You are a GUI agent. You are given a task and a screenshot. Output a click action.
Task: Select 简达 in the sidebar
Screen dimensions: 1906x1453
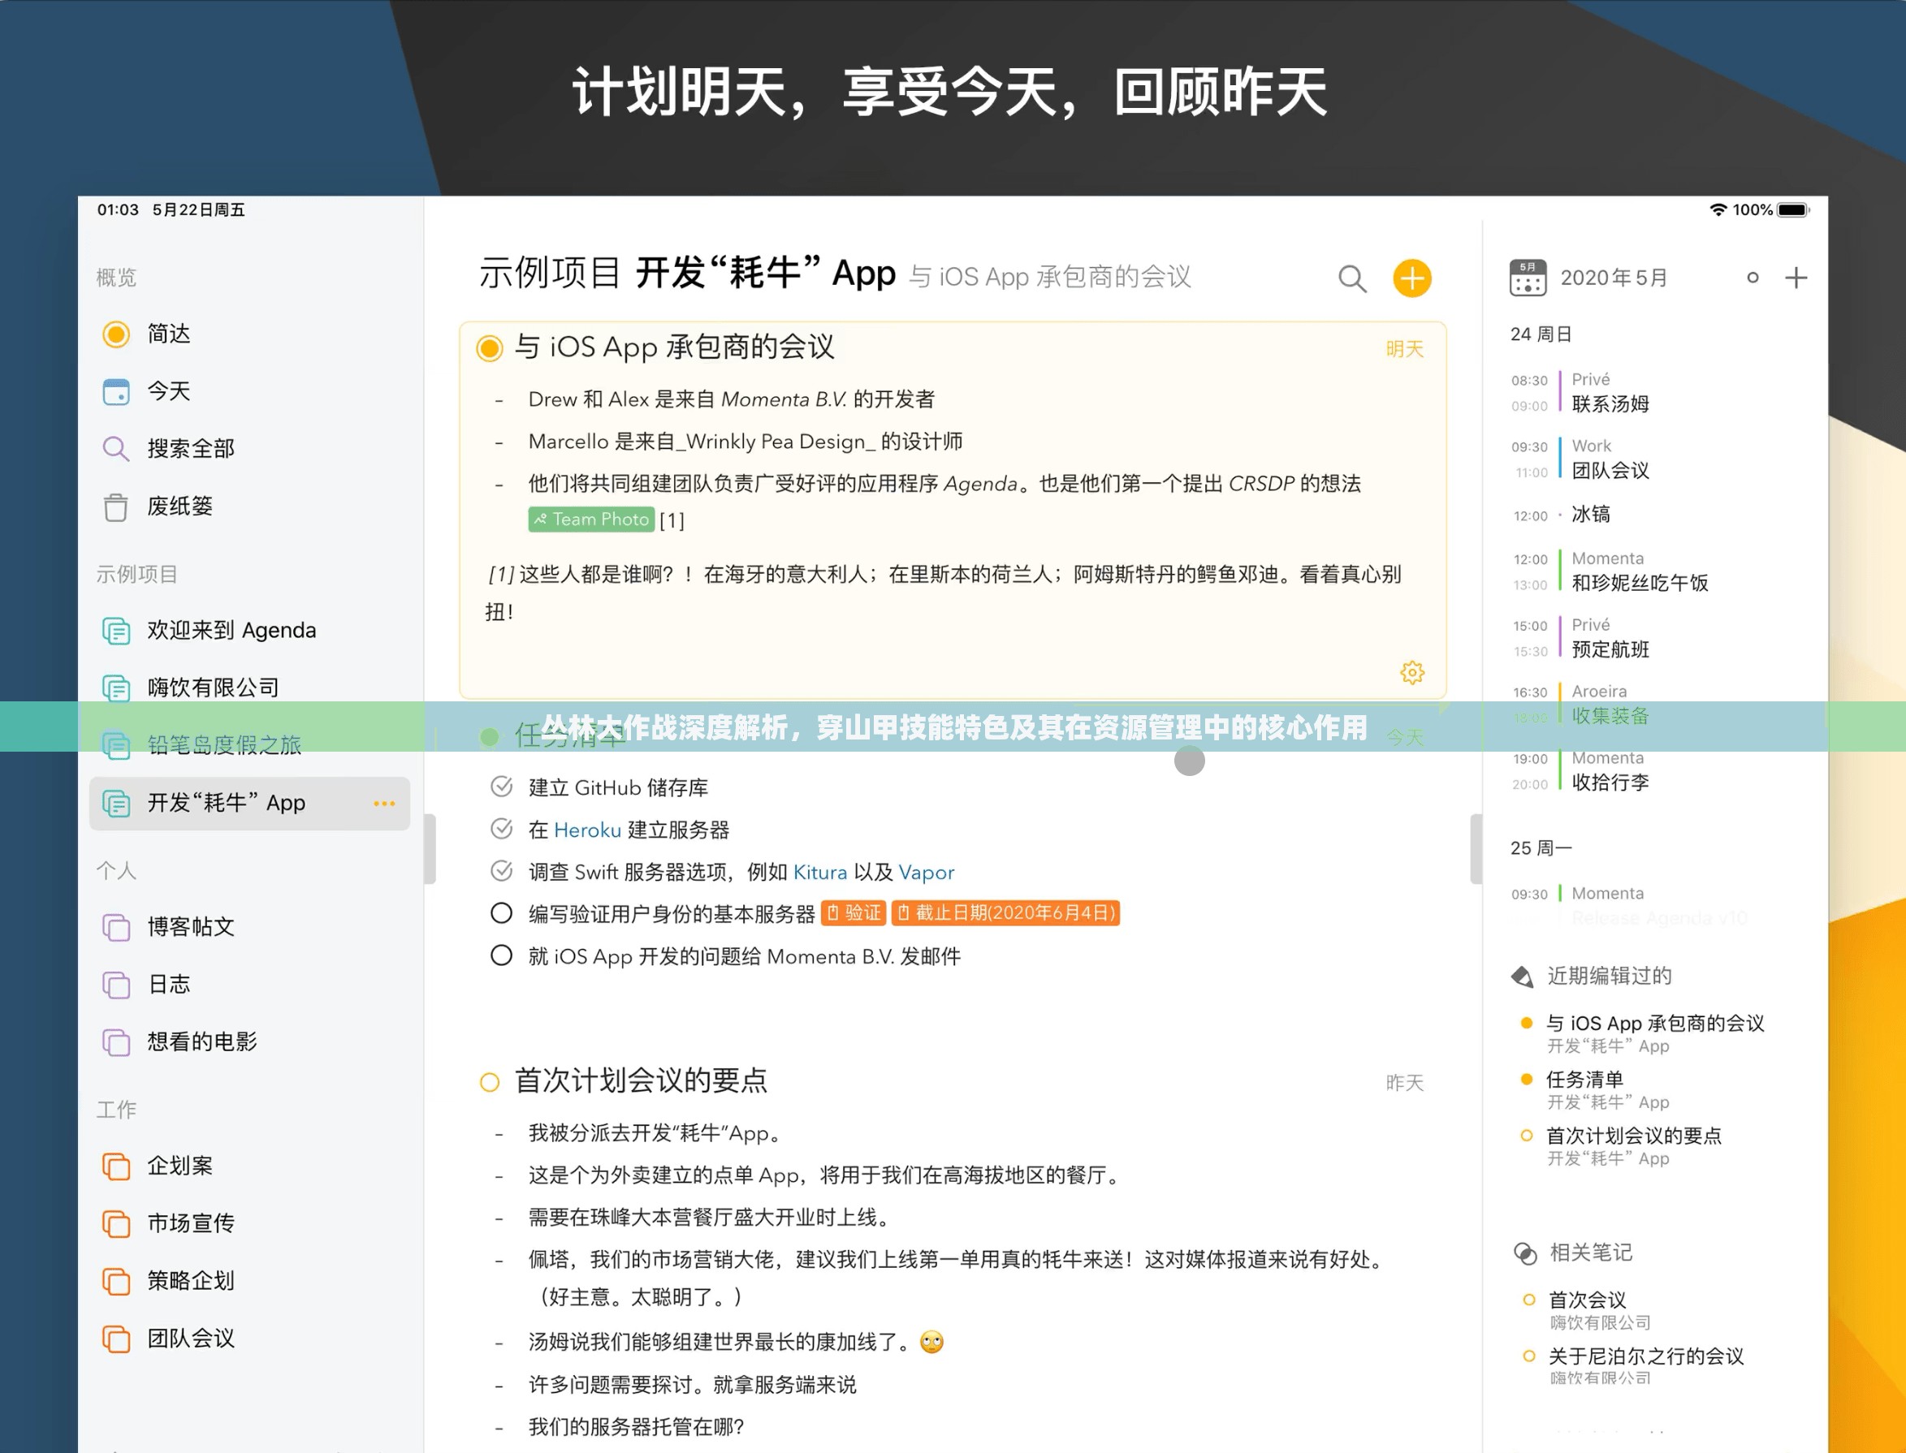tap(171, 334)
